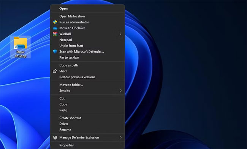247x149 pixels.
Task: Open the WinRAR menu entry
Action: pyautogui.click(x=87, y=34)
